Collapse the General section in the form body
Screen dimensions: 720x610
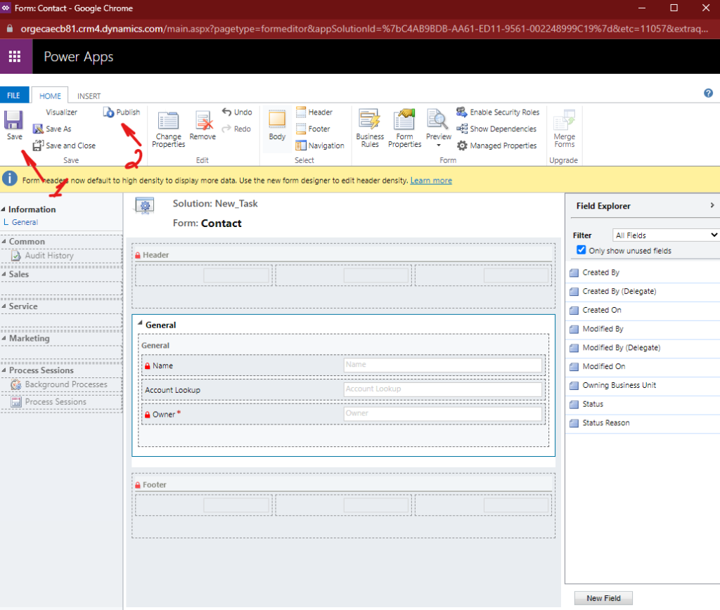pos(141,325)
